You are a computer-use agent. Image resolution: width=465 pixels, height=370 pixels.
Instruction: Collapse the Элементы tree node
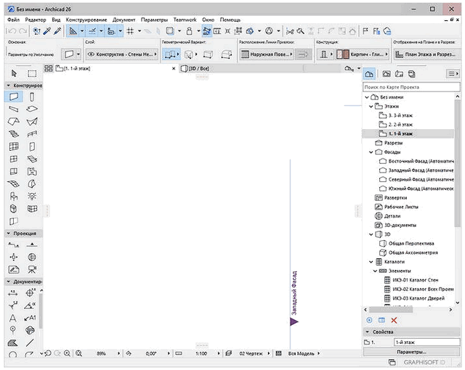pos(375,271)
